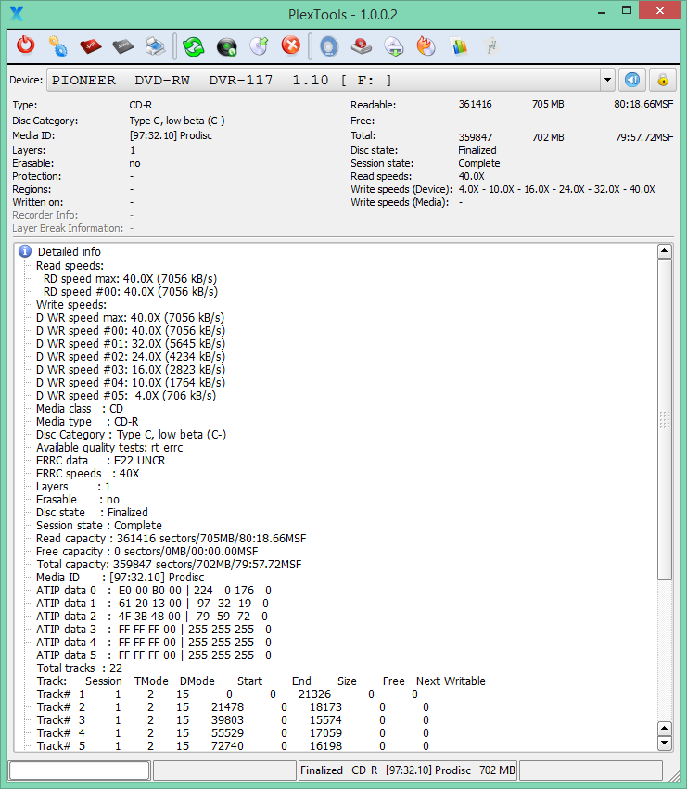Select 'D WR speed #01: 32.0X' row
Viewport: 687px width, 789px height.
131,344
